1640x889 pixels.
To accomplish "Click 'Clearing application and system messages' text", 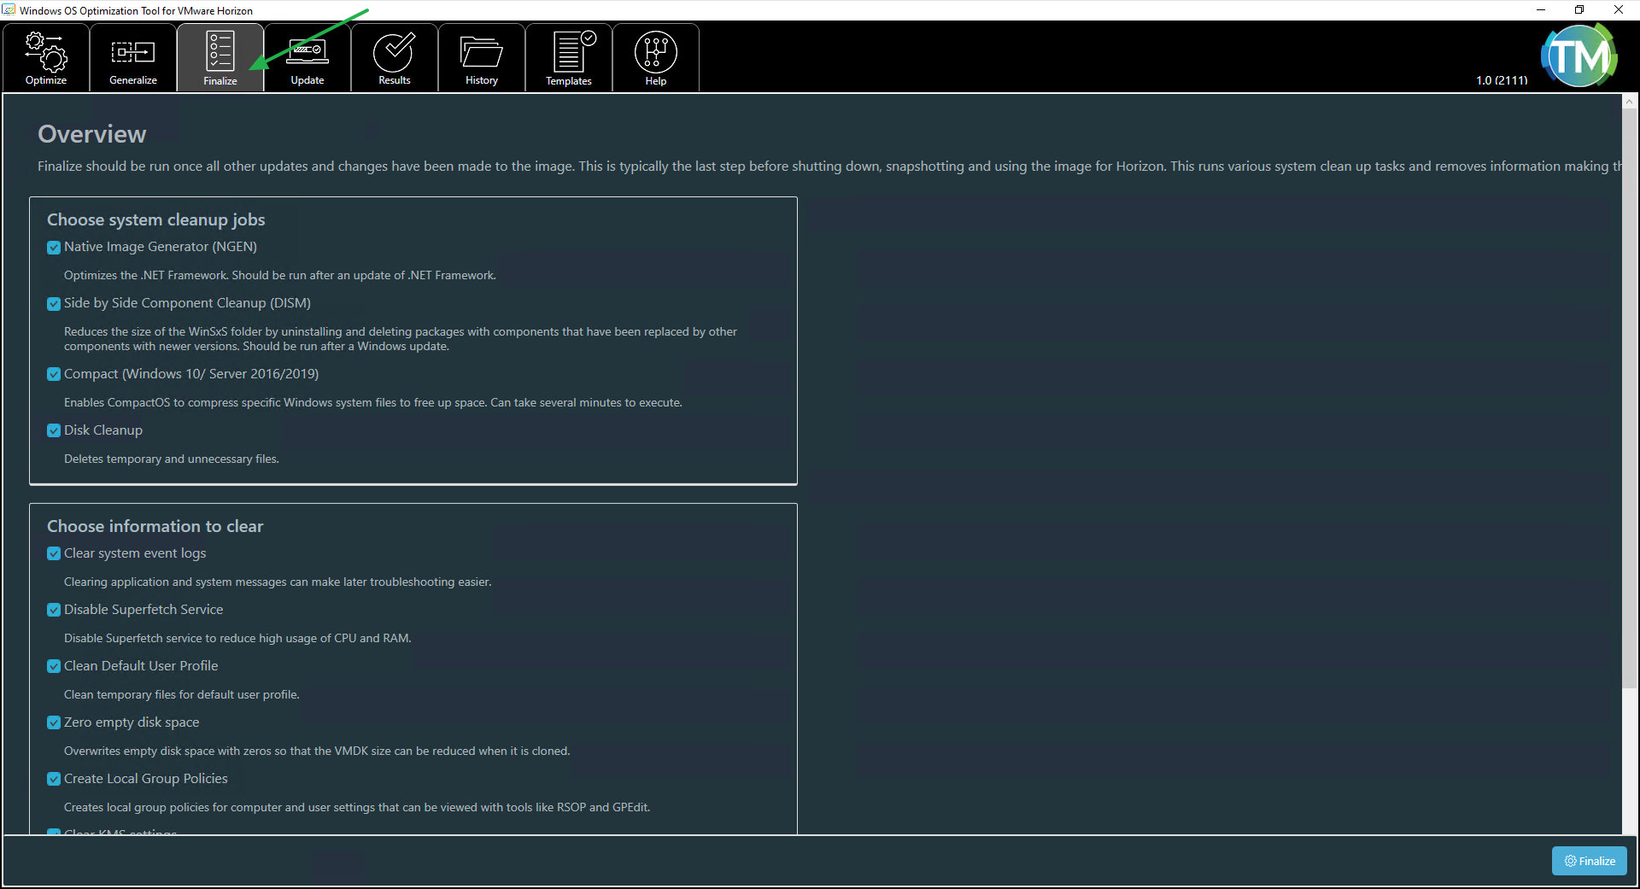I will click(x=278, y=582).
